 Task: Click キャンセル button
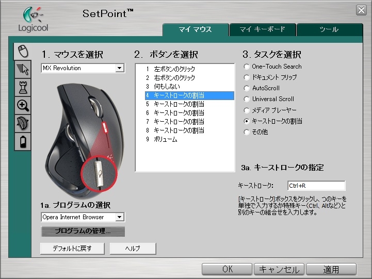[x=279, y=269]
